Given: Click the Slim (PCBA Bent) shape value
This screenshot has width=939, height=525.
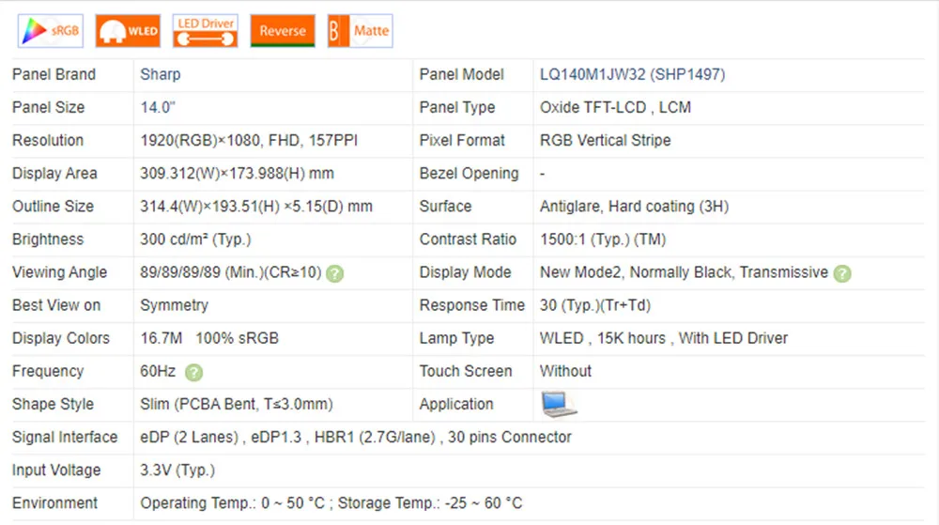Looking at the screenshot, I should (x=237, y=404).
